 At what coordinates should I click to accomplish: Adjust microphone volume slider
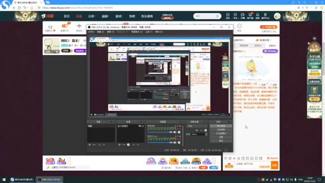point(160,143)
